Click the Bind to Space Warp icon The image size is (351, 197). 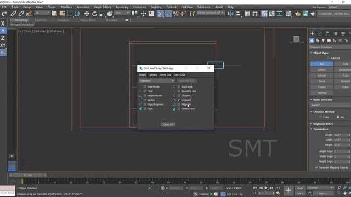[x=29, y=14]
